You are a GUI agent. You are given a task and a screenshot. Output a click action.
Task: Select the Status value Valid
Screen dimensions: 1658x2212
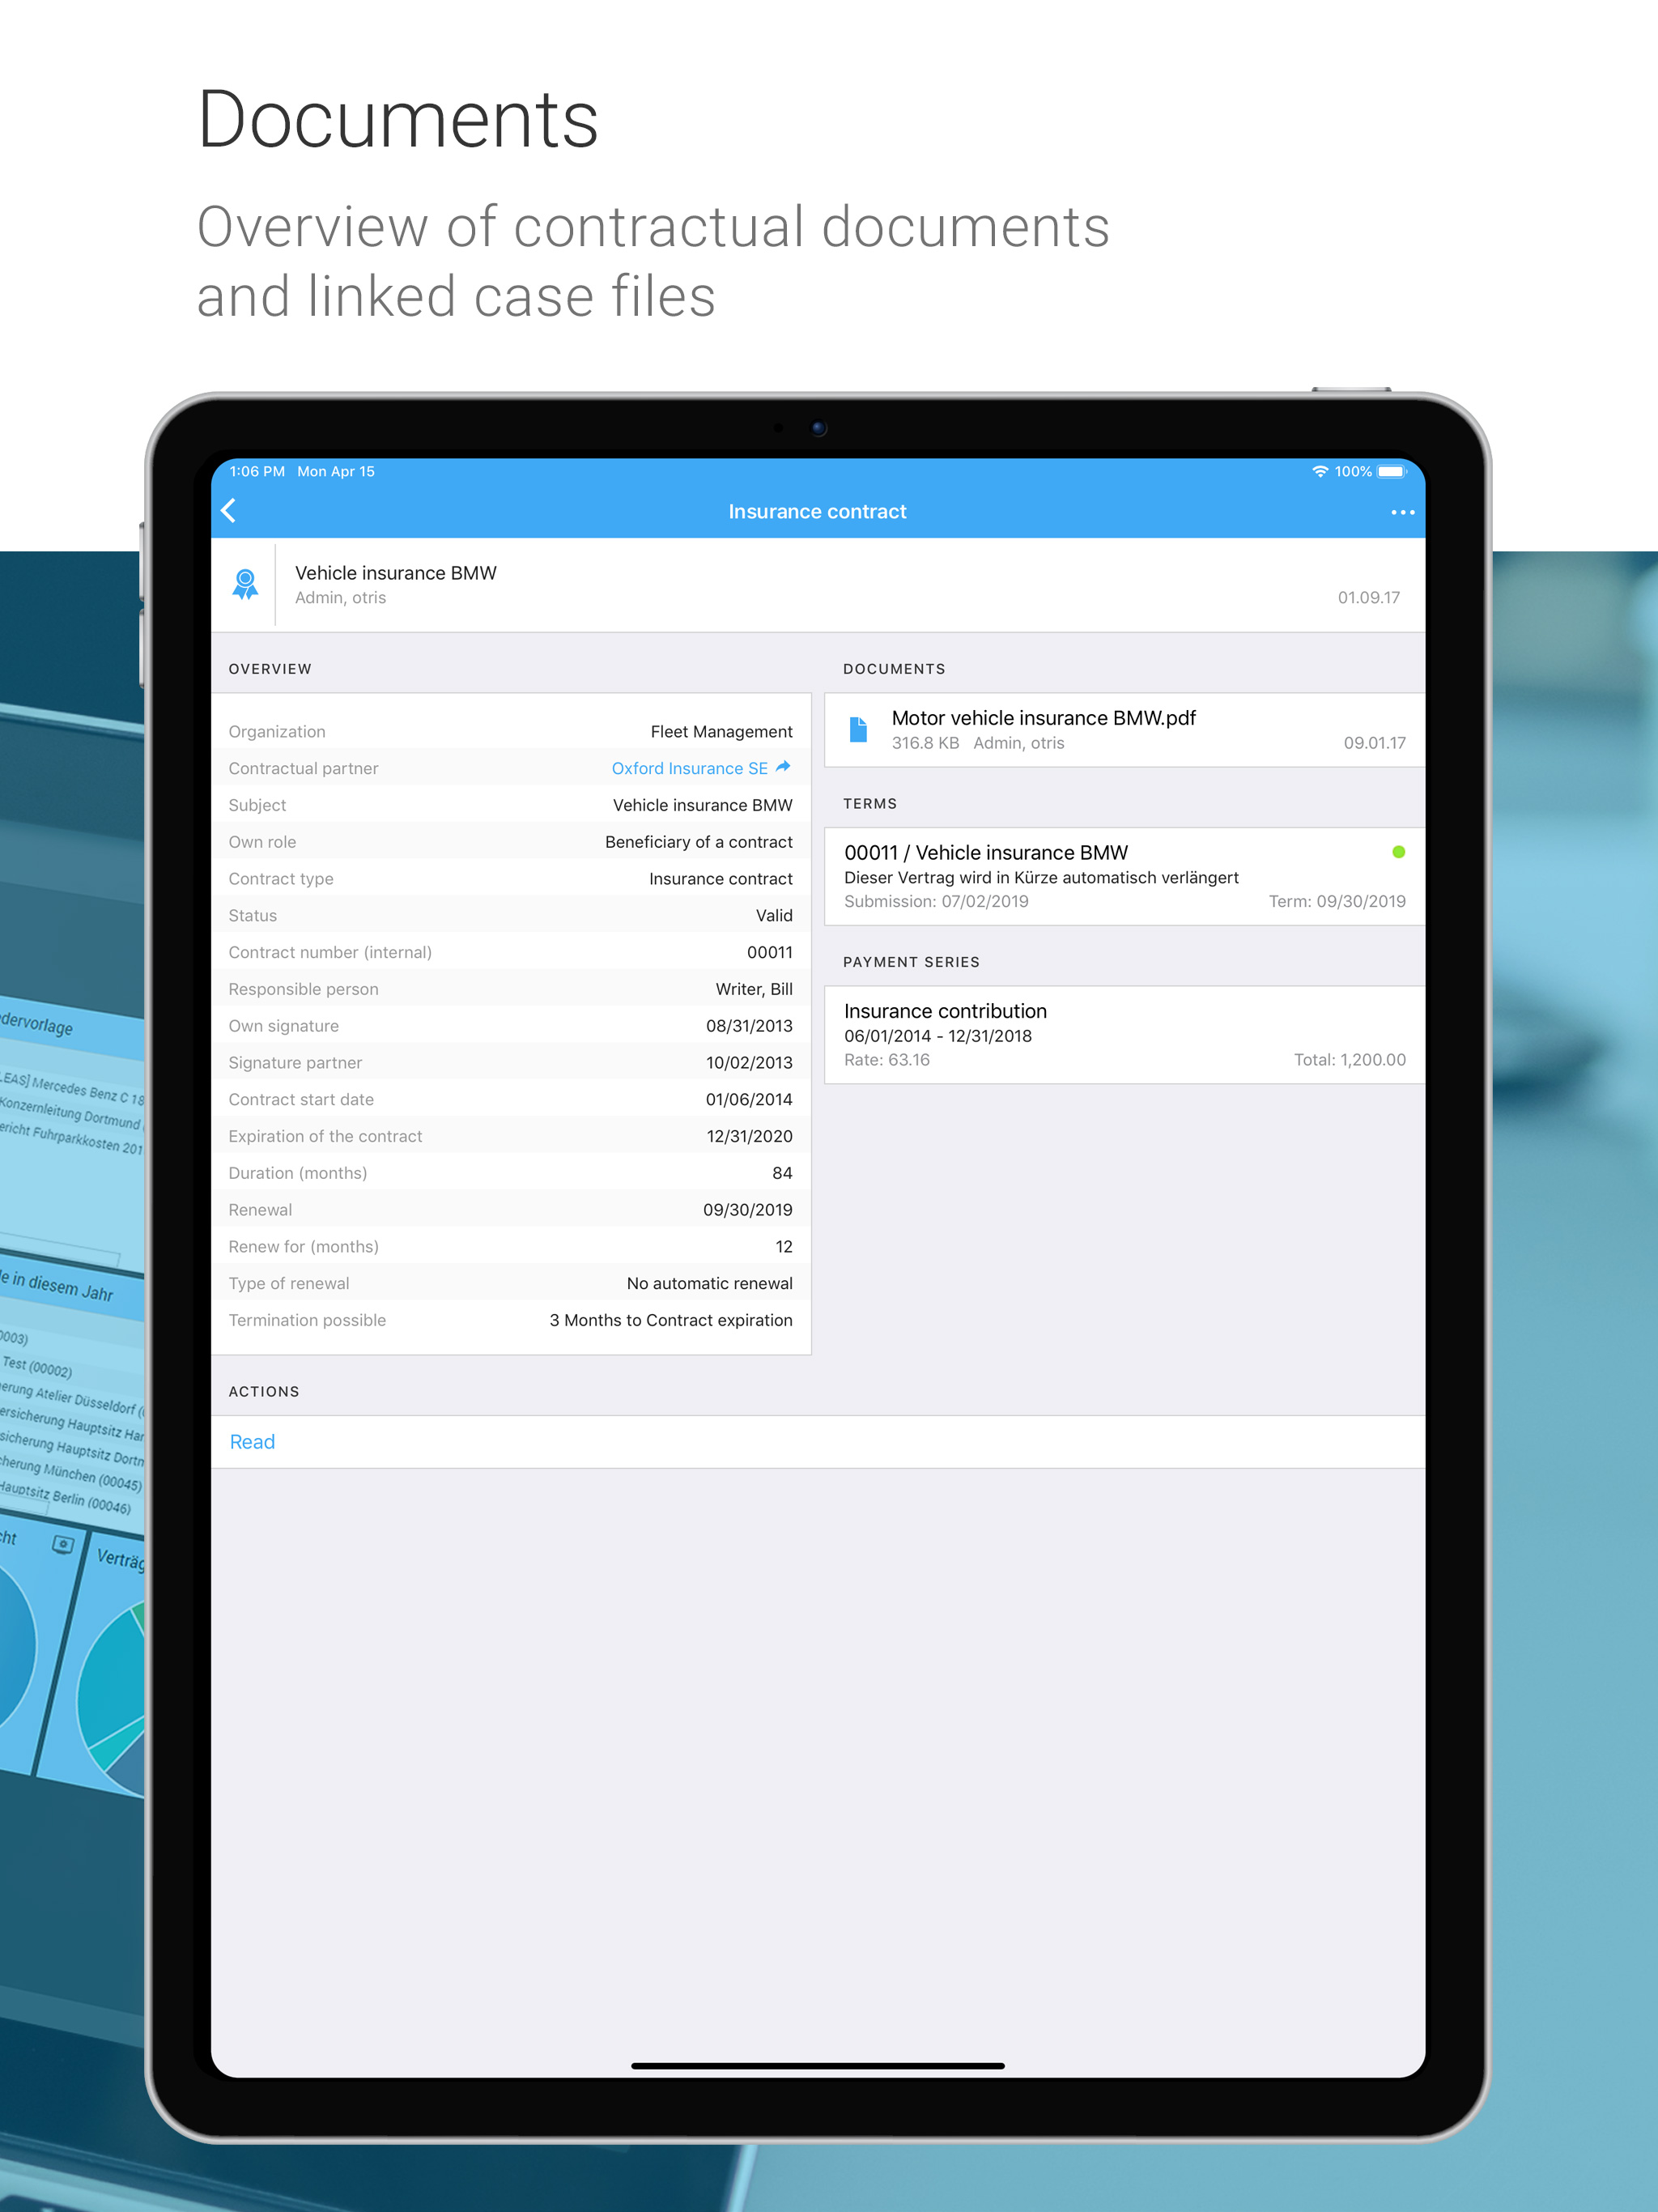774,916
